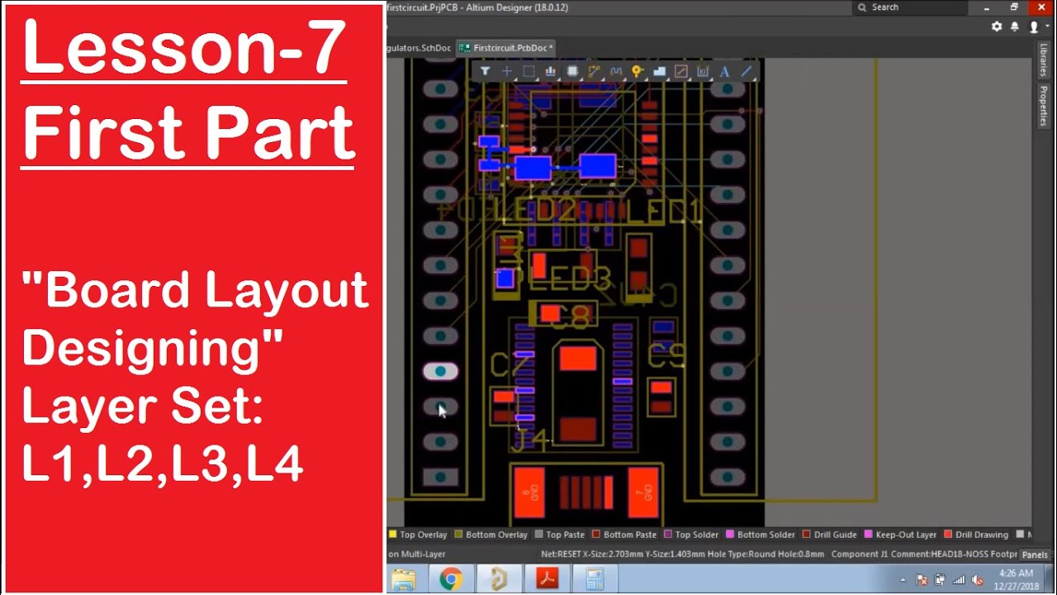The height and width of the screenshot is (595, 1057).
Task: Show hidden tray icons arrow
Action: (903, 580)
